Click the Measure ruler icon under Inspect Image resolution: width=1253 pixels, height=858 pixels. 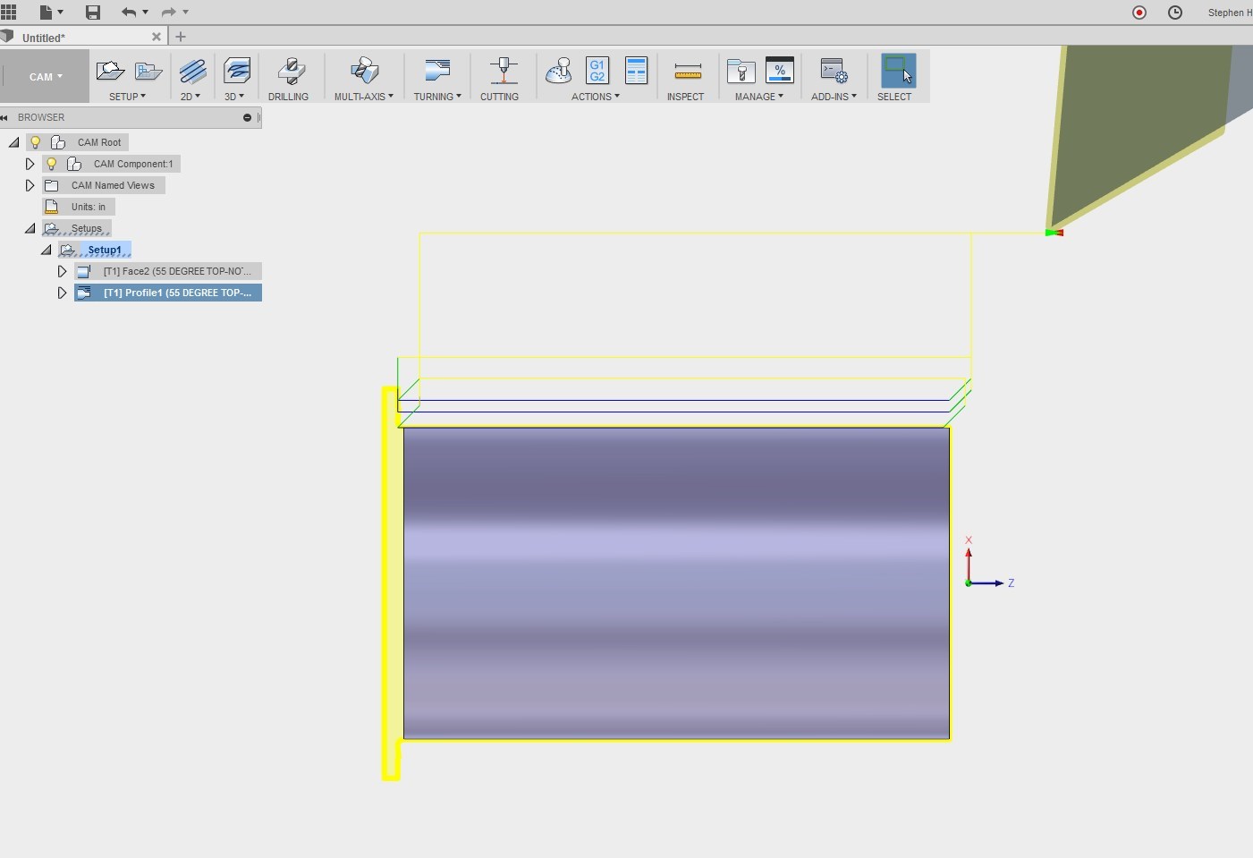click(x=687, y=71)
